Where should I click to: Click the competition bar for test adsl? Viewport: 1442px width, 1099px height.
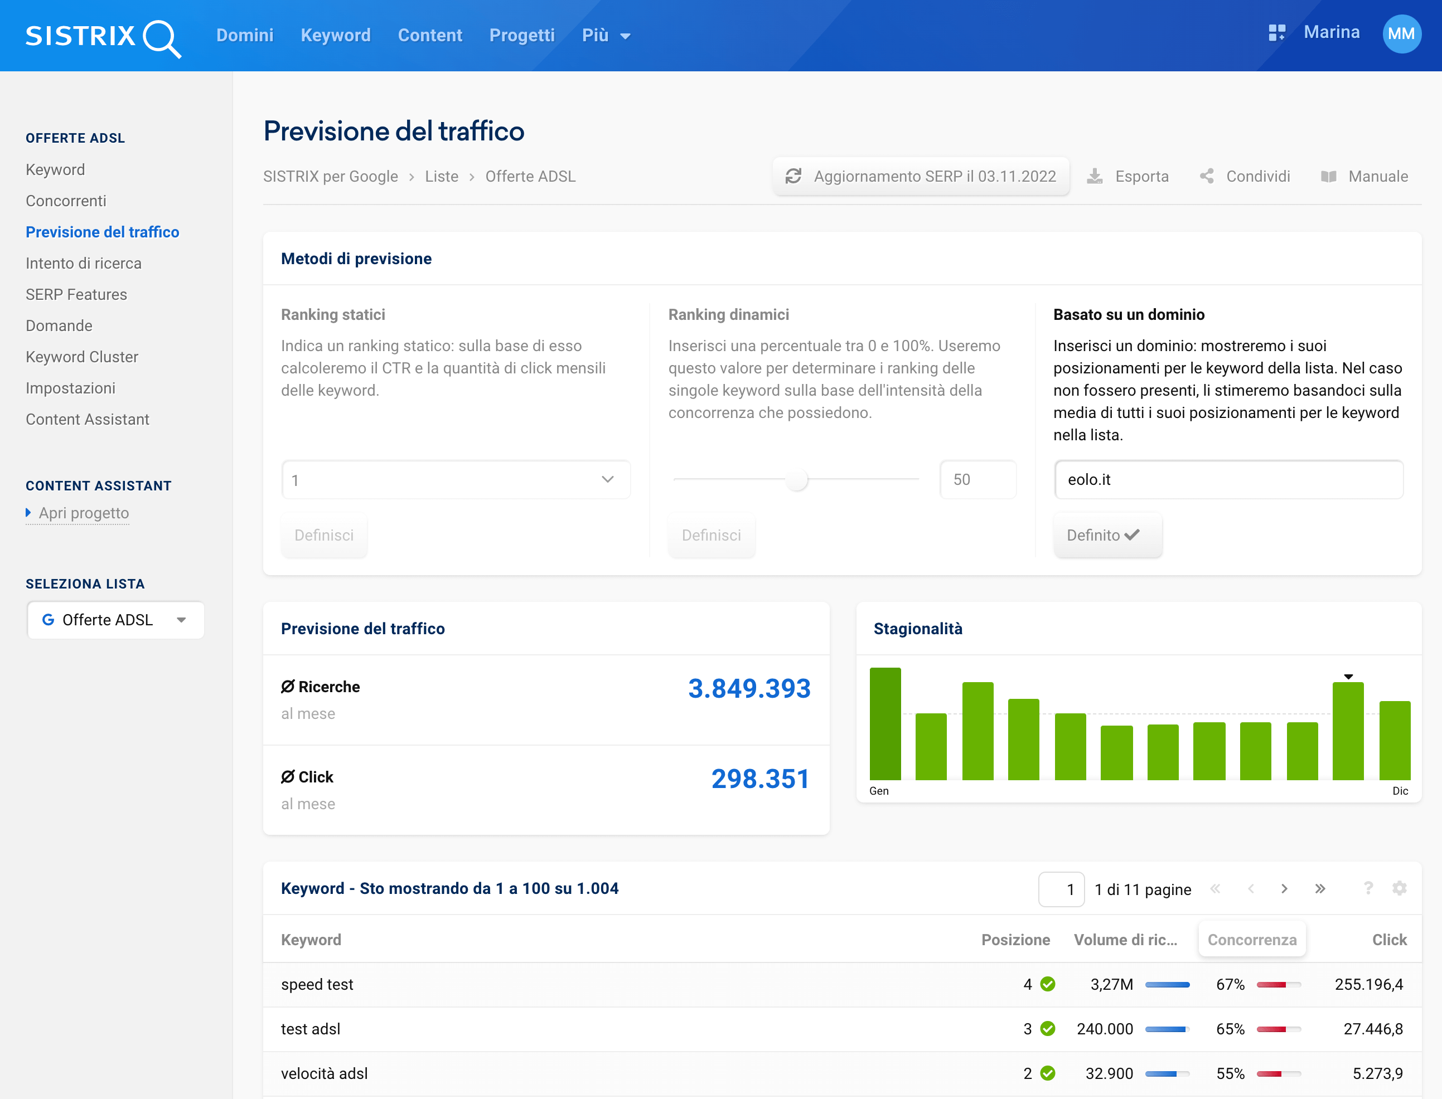pos(1279,1028)
